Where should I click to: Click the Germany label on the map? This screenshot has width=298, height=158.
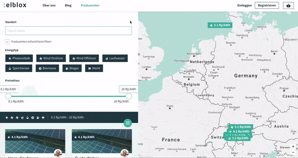[x=246, y=76]
